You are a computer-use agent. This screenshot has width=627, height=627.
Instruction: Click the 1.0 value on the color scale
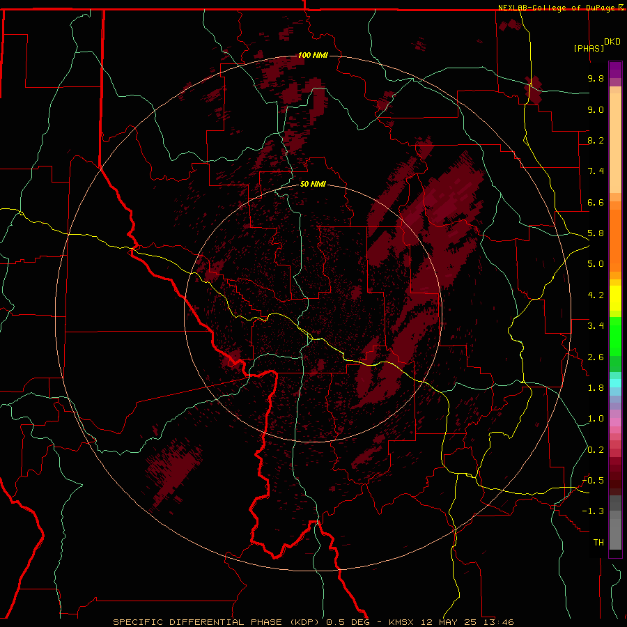coord(596,419)
